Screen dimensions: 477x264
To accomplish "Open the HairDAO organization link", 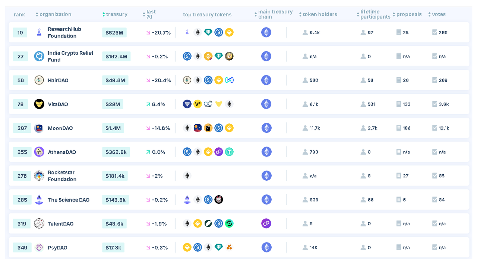I will click(x=58, y=80).
